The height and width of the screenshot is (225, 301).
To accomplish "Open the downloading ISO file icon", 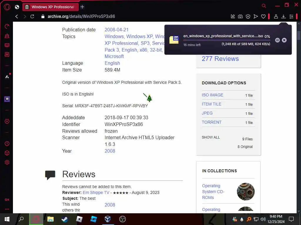I will (174, 40).
